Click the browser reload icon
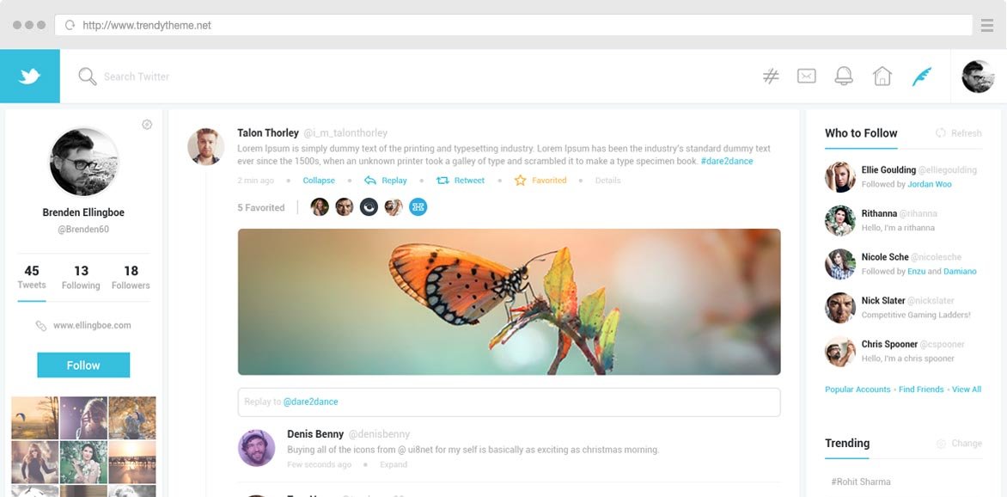 pos(70,26)
